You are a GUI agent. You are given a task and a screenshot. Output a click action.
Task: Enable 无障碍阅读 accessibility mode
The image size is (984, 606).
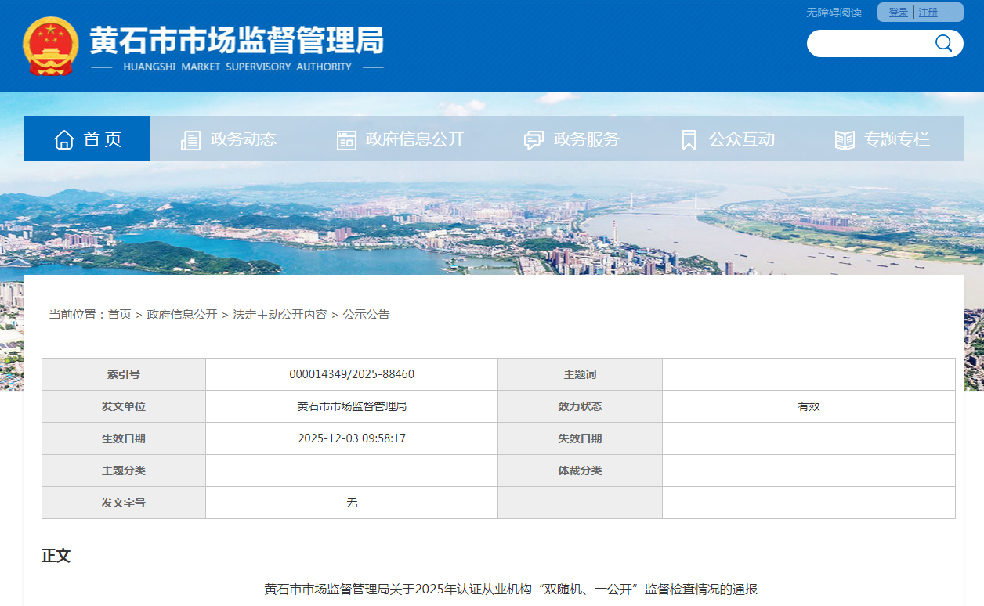click(834, 13)
